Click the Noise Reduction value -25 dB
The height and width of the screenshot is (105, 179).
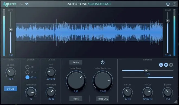tap(103, 91)
